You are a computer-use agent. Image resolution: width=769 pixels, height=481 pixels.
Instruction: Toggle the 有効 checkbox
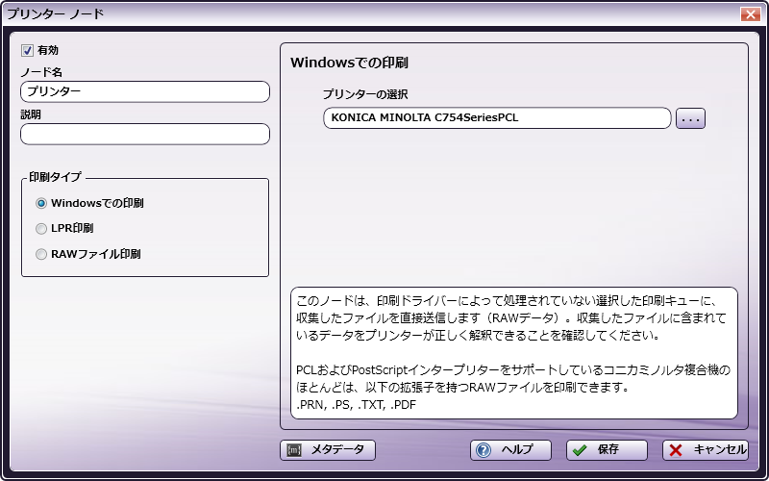click(x=28, y=50)
